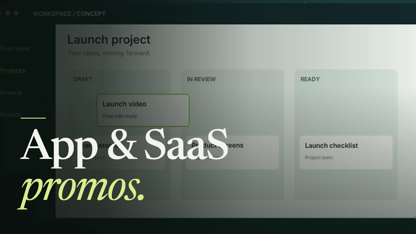The image size is (416, 234).
Task: Click 'Project team' under Launch checklist
Action: point(319,158)
